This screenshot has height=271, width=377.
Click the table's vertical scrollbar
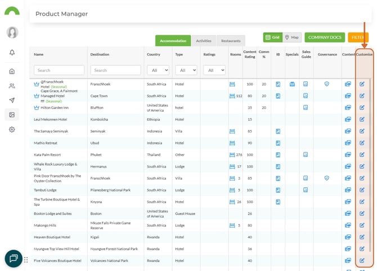pos(370,165)
